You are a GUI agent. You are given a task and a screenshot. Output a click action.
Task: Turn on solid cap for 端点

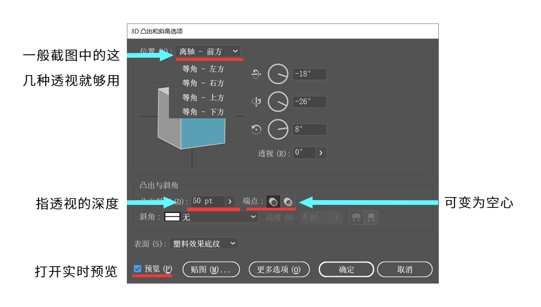[273, 201]
